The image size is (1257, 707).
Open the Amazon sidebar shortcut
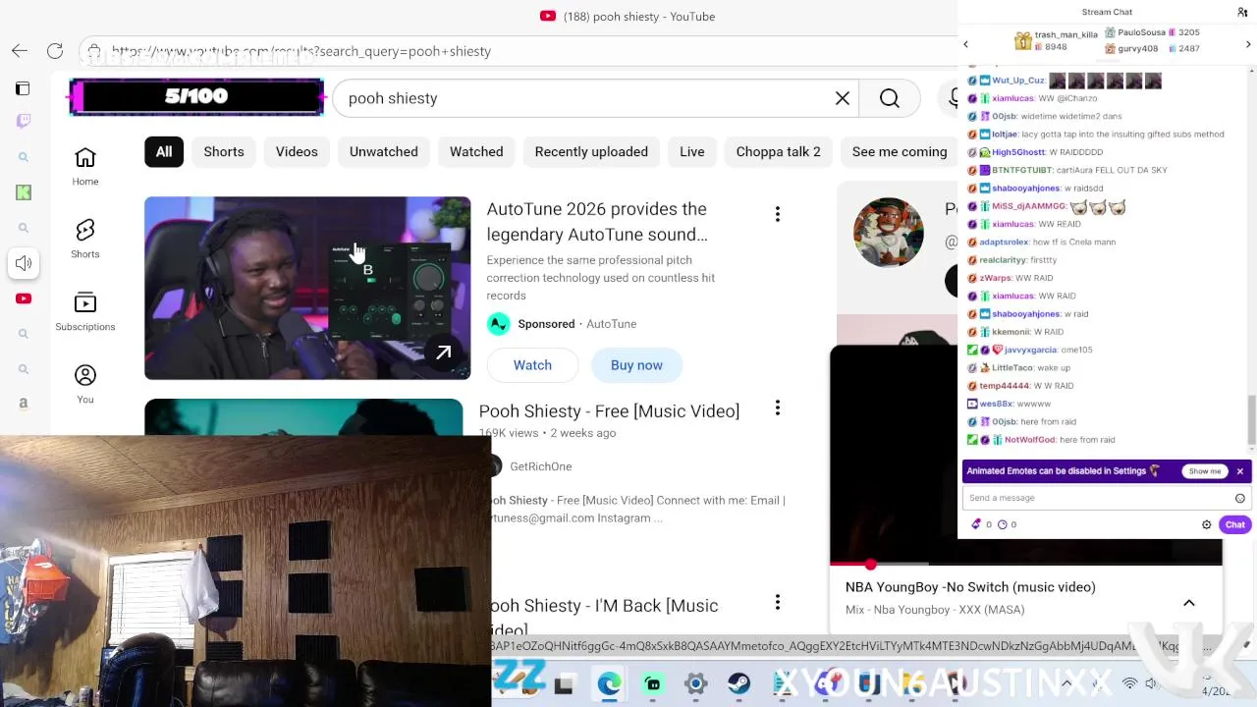(24, 404)
